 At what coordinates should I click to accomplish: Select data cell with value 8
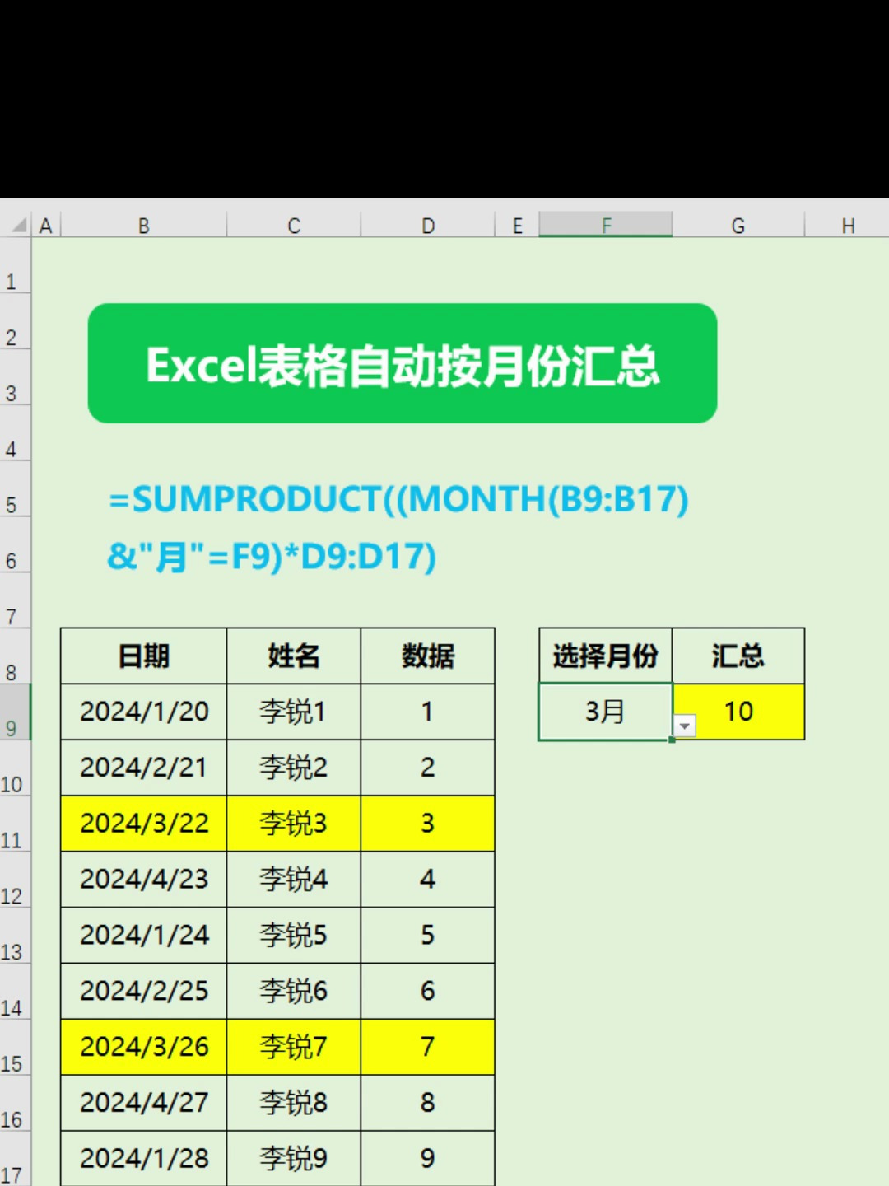[428, 1104]
